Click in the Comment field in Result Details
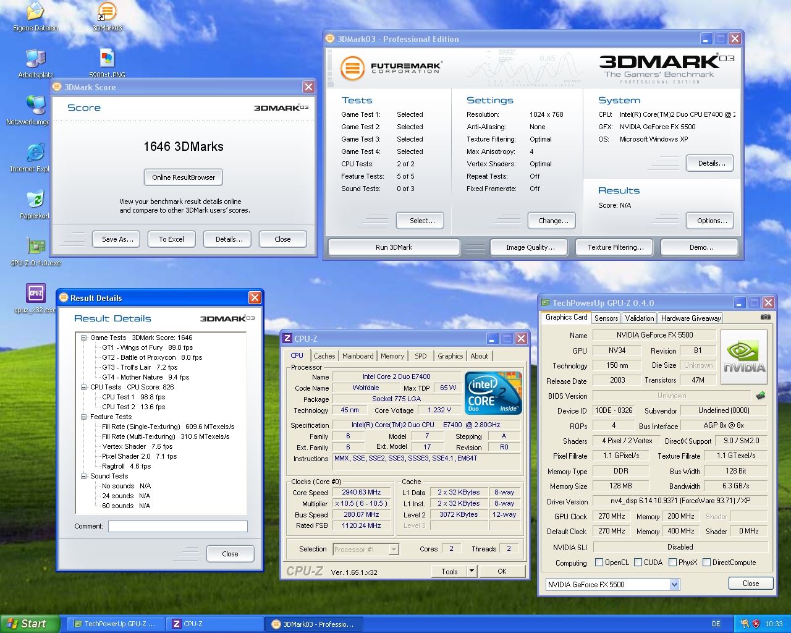 pyautogui.click(x=178, y=526)
